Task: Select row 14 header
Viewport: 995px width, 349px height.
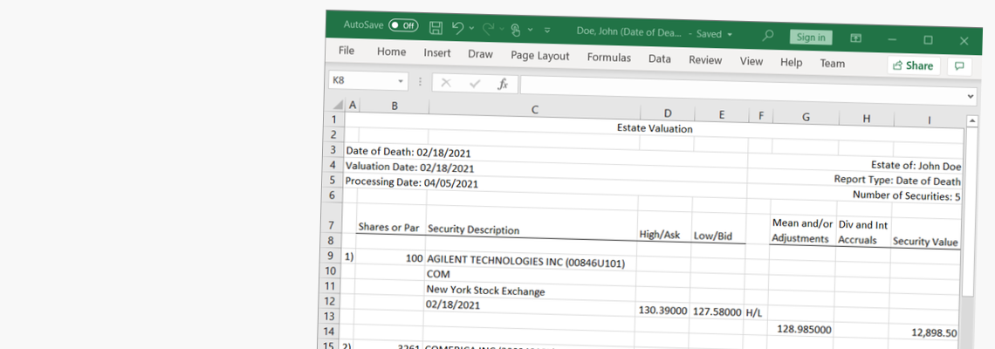Action: tap(329, 332)
